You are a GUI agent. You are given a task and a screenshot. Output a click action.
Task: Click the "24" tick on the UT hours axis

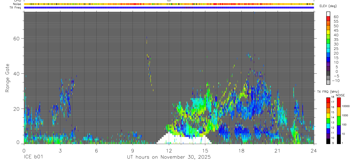click(314, 150)
